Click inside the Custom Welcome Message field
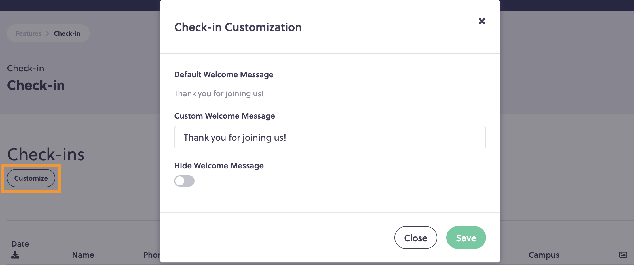The image size is (634, 265). pos(330,137)
